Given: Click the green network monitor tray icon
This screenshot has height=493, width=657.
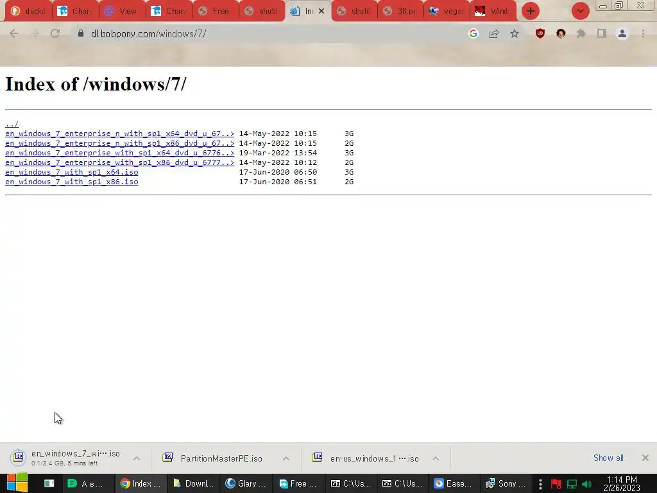Looking at the screenshot, I should pos(572,484).
